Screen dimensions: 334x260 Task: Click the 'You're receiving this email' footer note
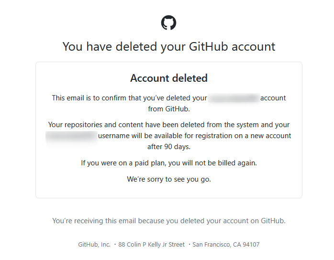pos(169,221)
